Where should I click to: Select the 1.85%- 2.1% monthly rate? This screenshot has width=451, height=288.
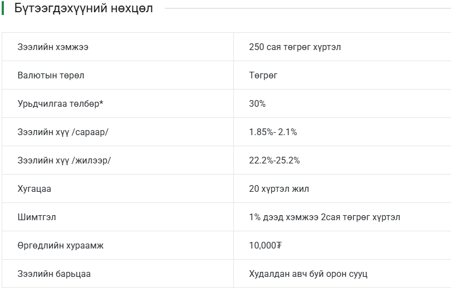point(273,132)
